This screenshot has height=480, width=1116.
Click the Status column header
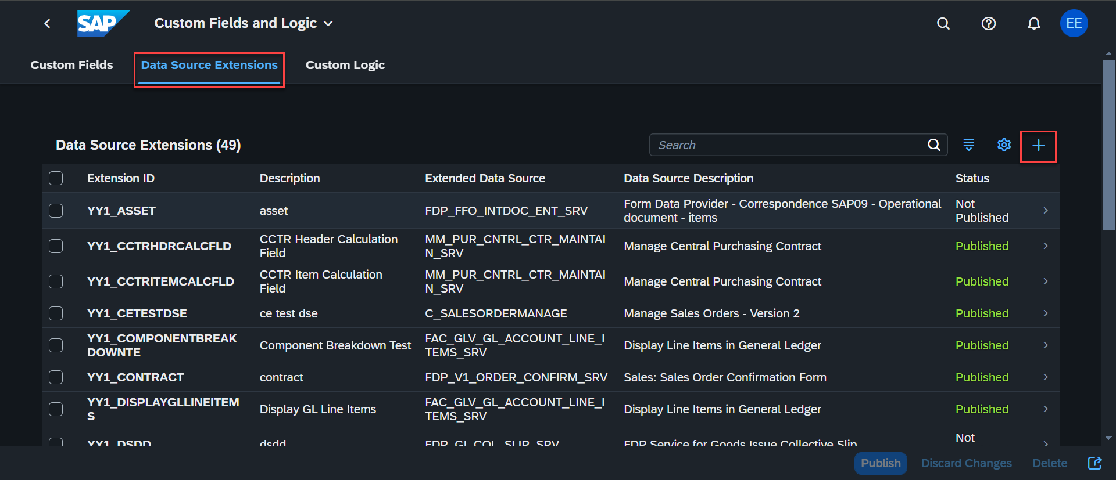[972, 178]
